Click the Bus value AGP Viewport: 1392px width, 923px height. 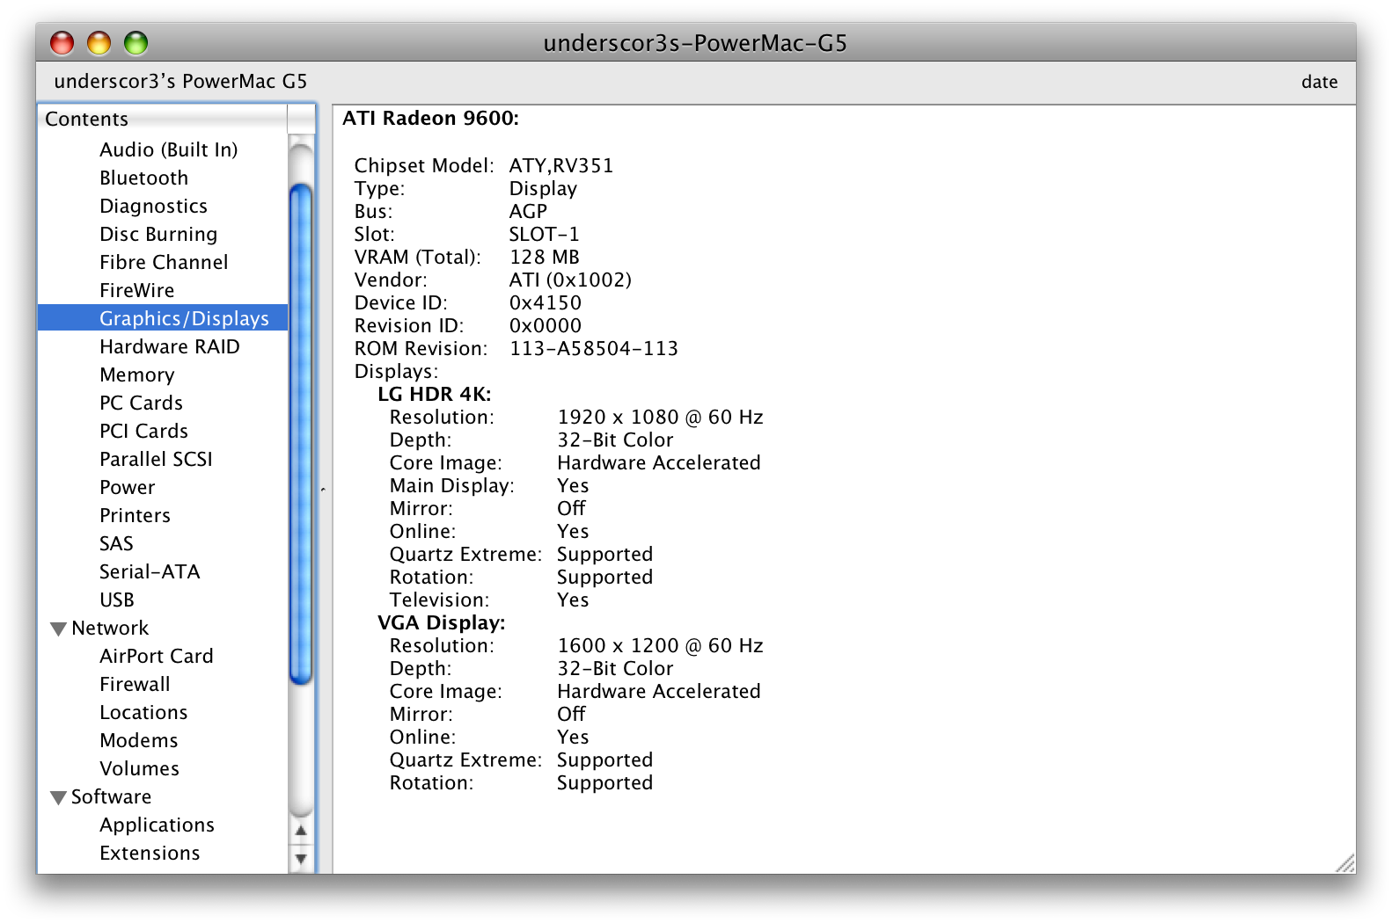(528, 211)
